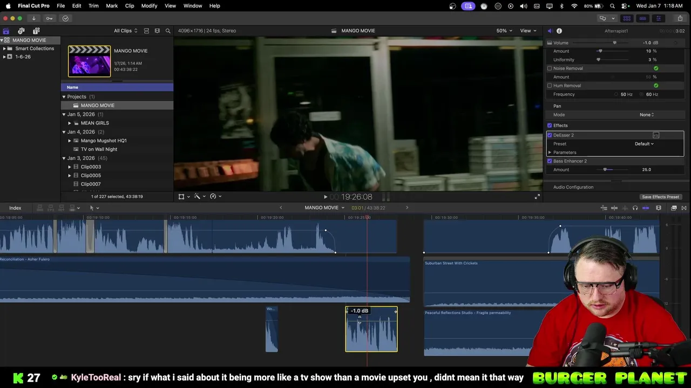Screen dimensions: 691x388
Task: Enable the Noise Removal checkbox
Action: coord(550,68)
